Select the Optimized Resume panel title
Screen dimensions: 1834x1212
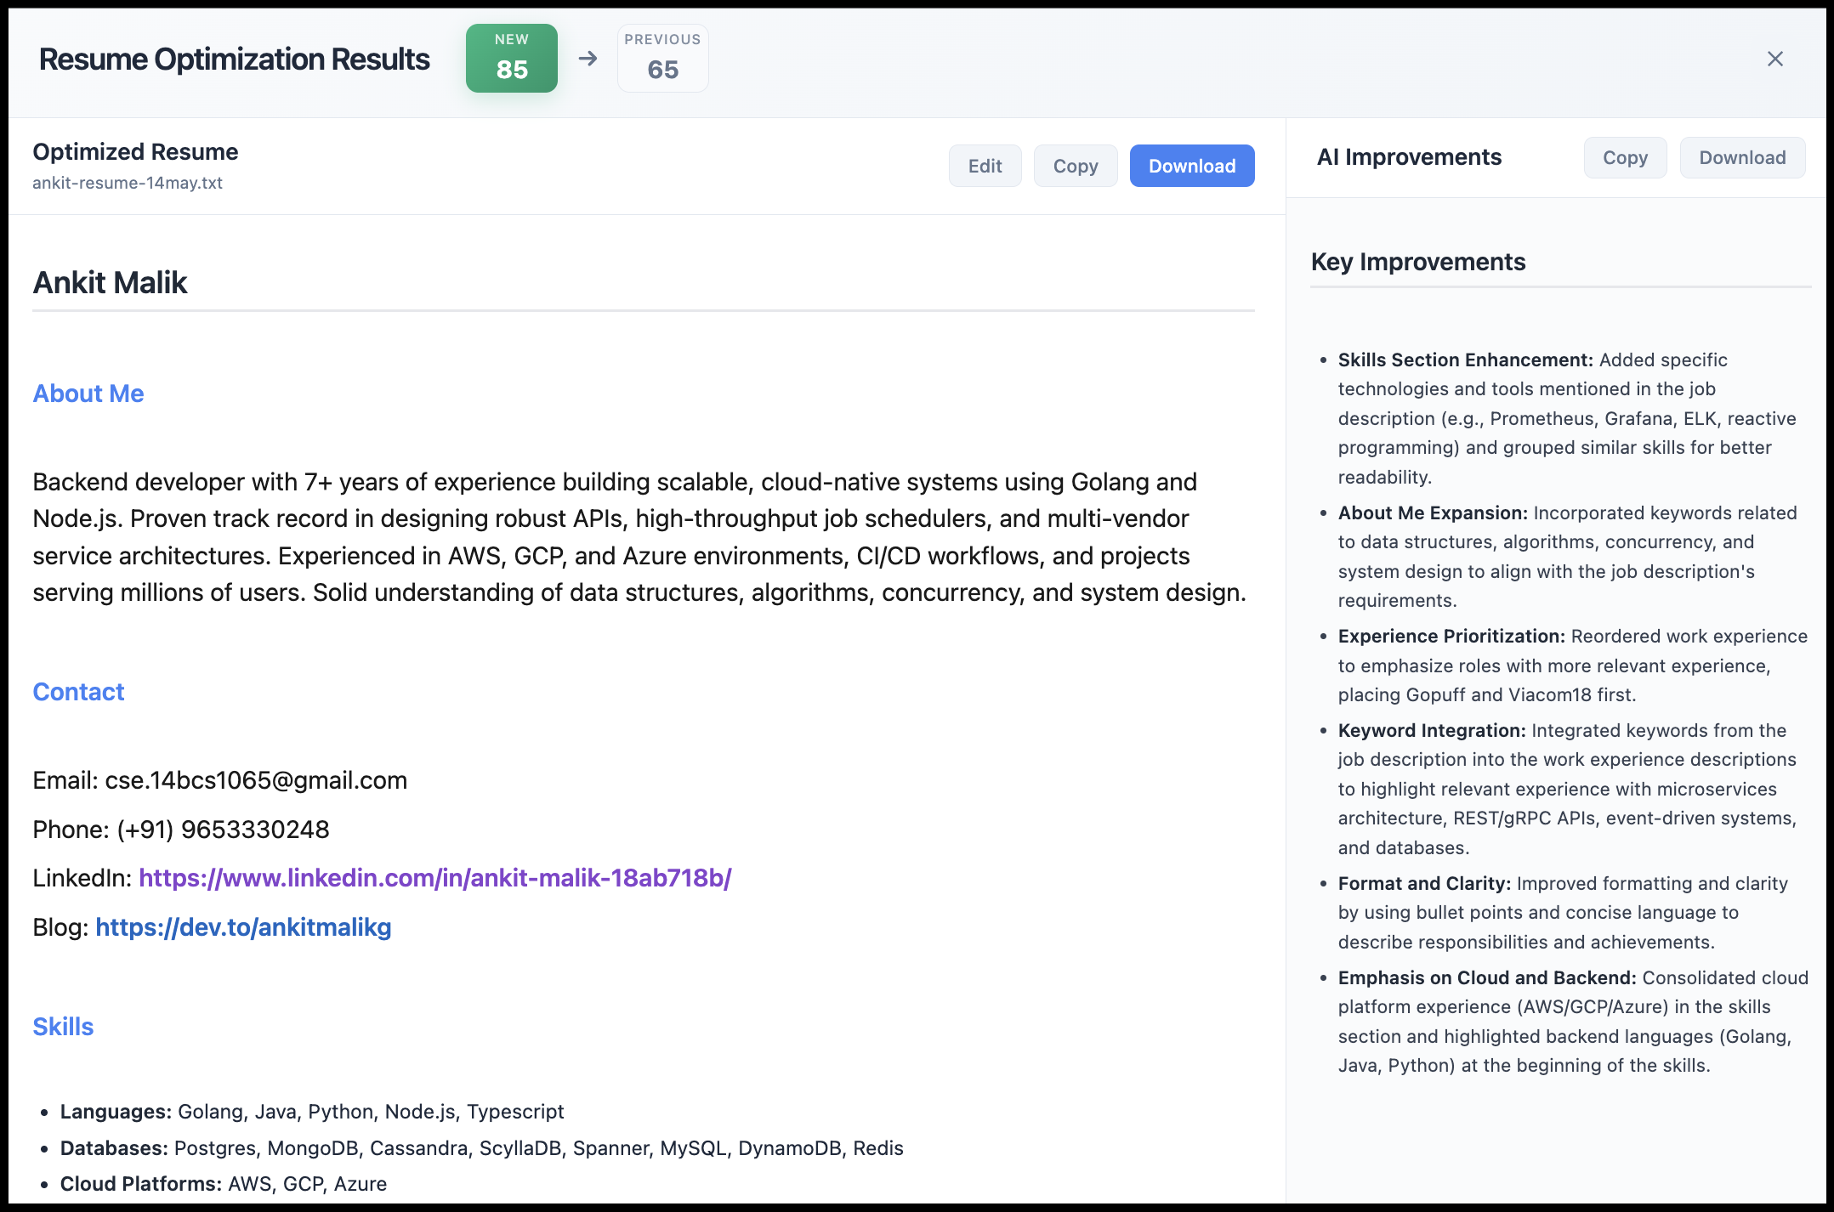coord(134,151)
